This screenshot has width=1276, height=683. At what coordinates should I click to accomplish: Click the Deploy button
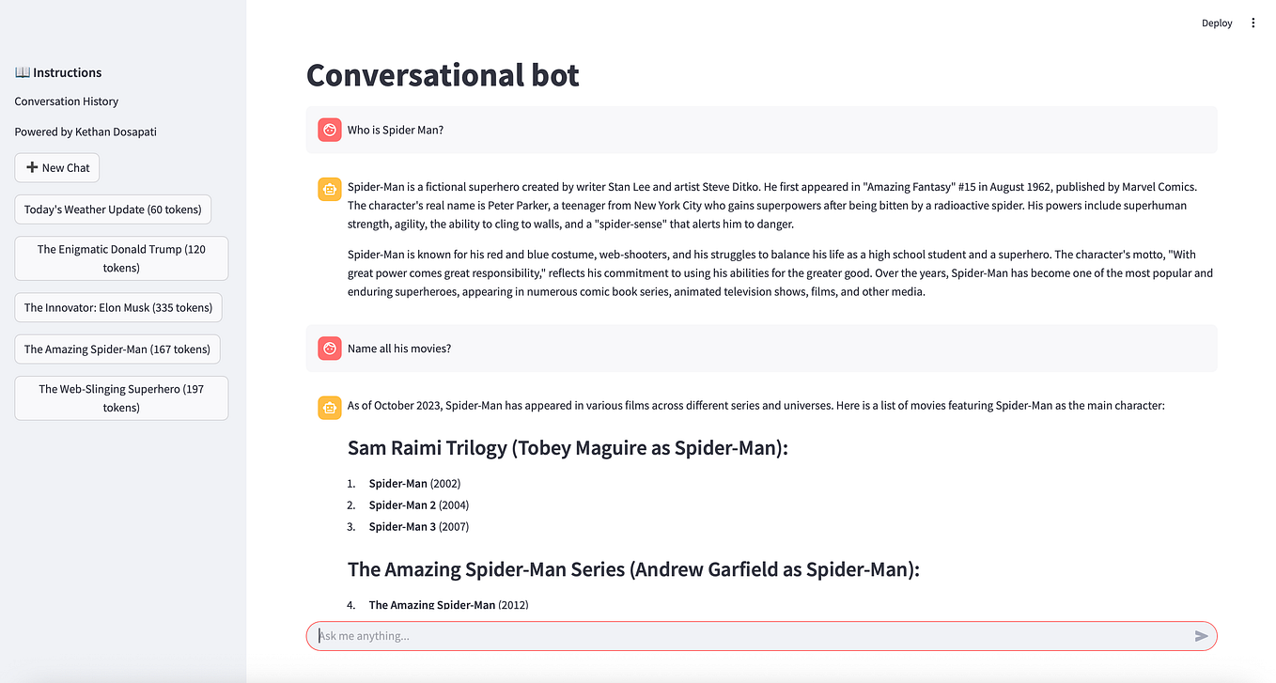(x=1217, y=23)
